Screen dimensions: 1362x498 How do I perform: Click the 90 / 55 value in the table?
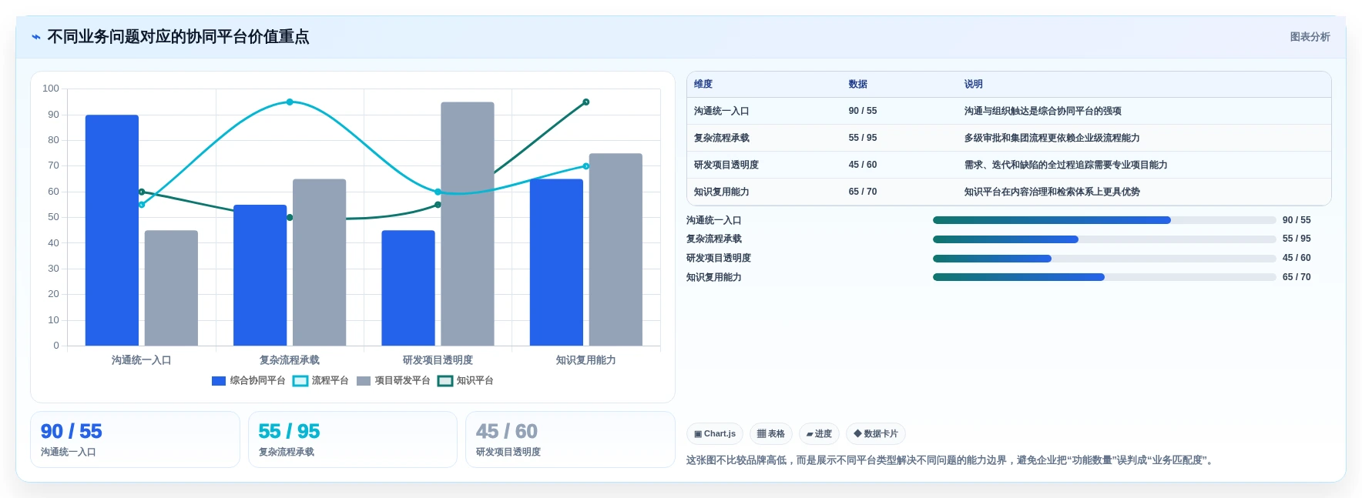click(x=863, y=111)
